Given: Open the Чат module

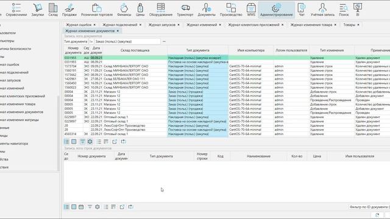Looking at the screenshot, I should (302, 10).
